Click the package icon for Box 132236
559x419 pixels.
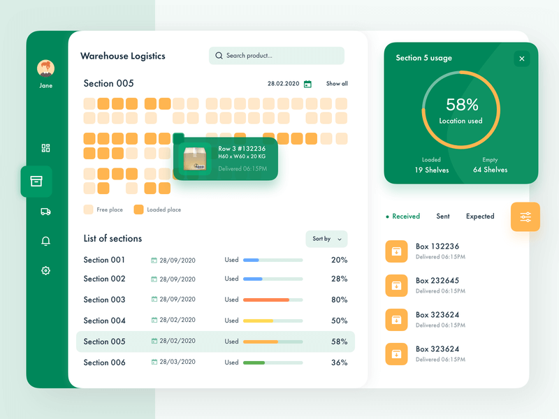point(396,251)
